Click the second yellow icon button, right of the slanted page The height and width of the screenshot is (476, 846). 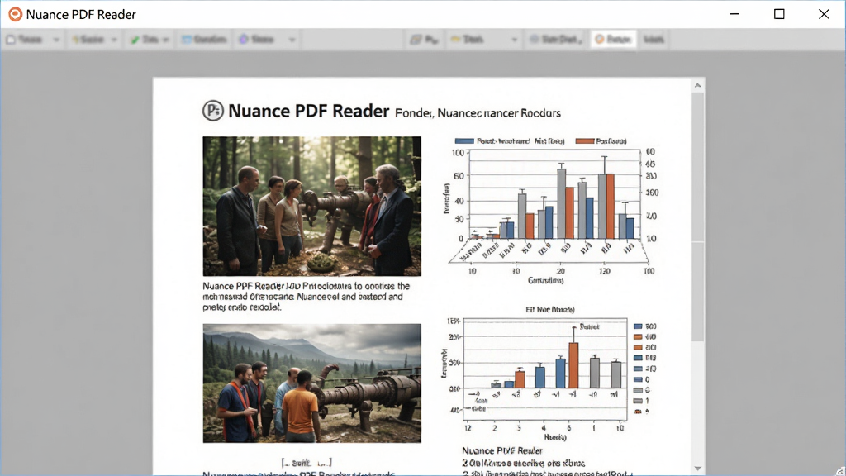(x=468, y=40)
